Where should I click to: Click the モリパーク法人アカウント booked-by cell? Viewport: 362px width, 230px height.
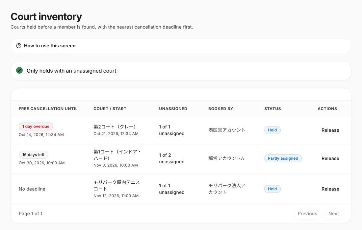pos(227,189)
